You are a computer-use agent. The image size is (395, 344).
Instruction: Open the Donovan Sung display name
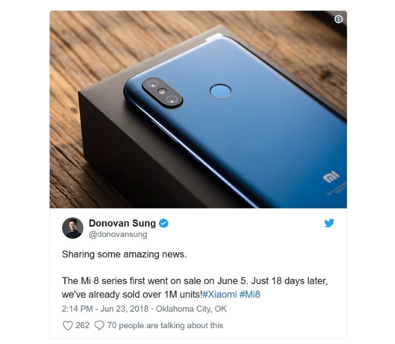tap(122, 223)
